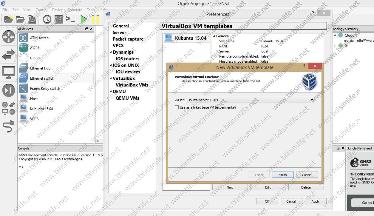Browse routers in the left sidebar
The height and width of the screenshot is (216, 374).
(x=9, y=37)
